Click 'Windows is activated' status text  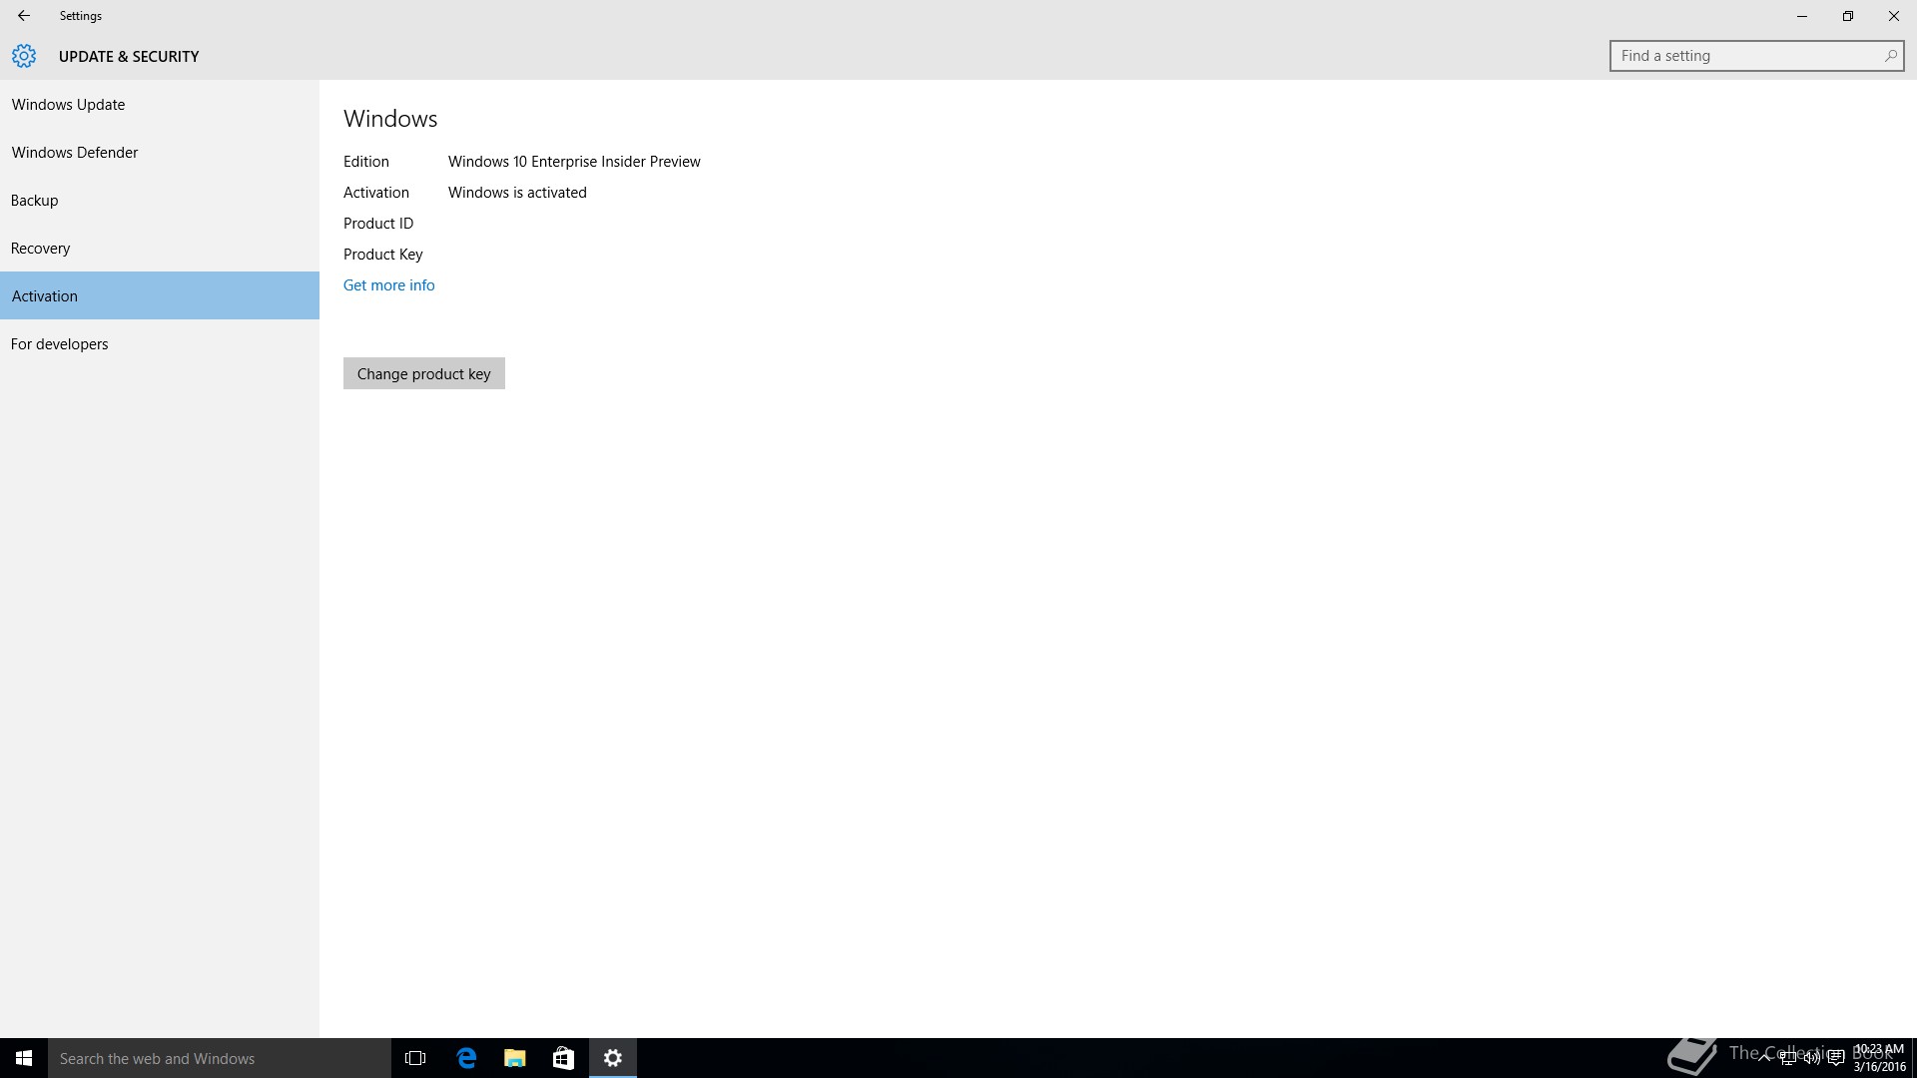[x=517, y=193]
